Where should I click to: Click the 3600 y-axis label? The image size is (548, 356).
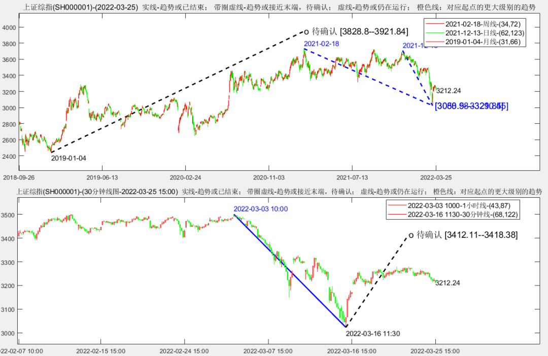[x=9, y=60]
